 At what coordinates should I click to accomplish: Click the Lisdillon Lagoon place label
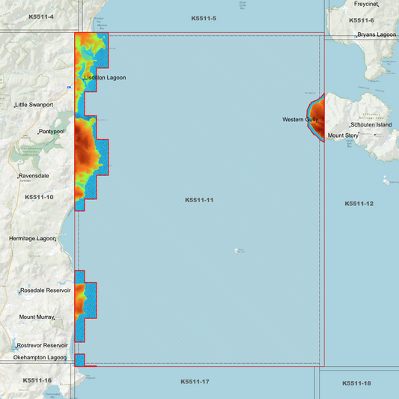tap(105, 78)
